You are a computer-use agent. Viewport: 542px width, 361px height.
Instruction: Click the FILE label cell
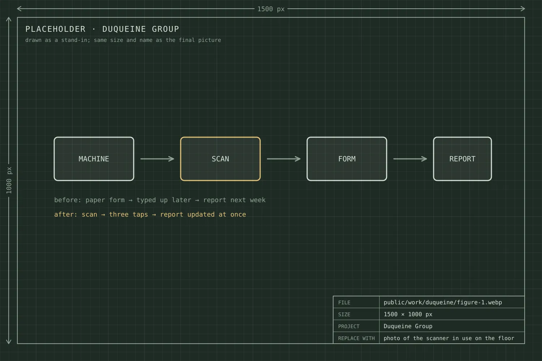tap(356, 302)
